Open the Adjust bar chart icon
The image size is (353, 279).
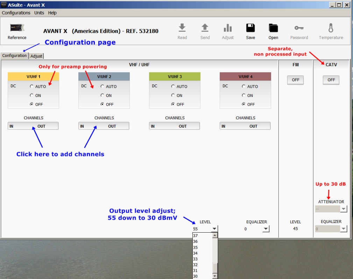tap(228, 28)
